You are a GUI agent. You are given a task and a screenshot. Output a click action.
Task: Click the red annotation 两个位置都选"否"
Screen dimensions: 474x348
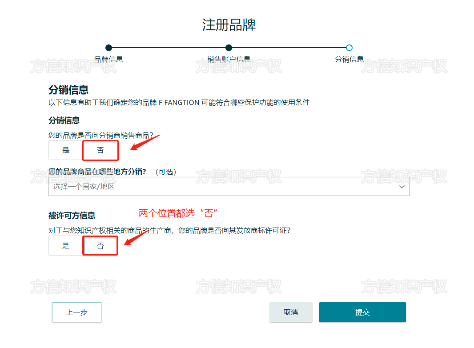(x=179, y=213)
